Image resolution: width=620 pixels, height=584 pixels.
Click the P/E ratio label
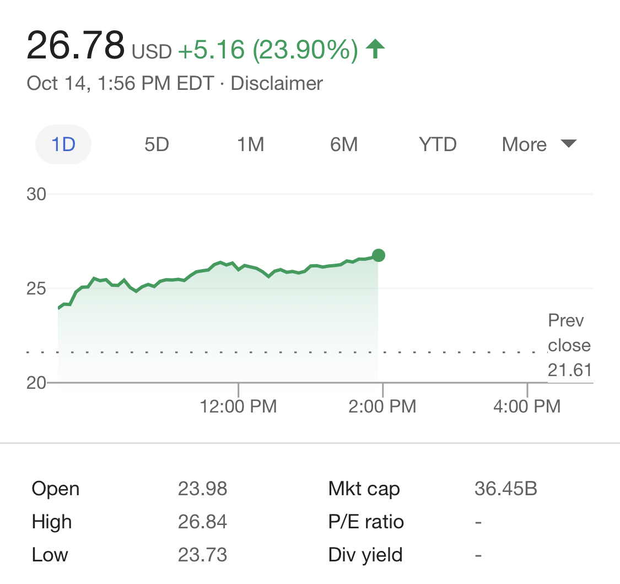coord(366,522)
